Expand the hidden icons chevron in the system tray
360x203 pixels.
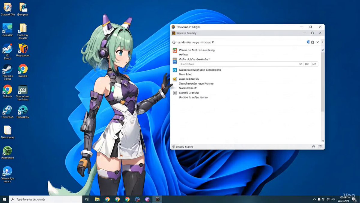(x=314, y=199)
